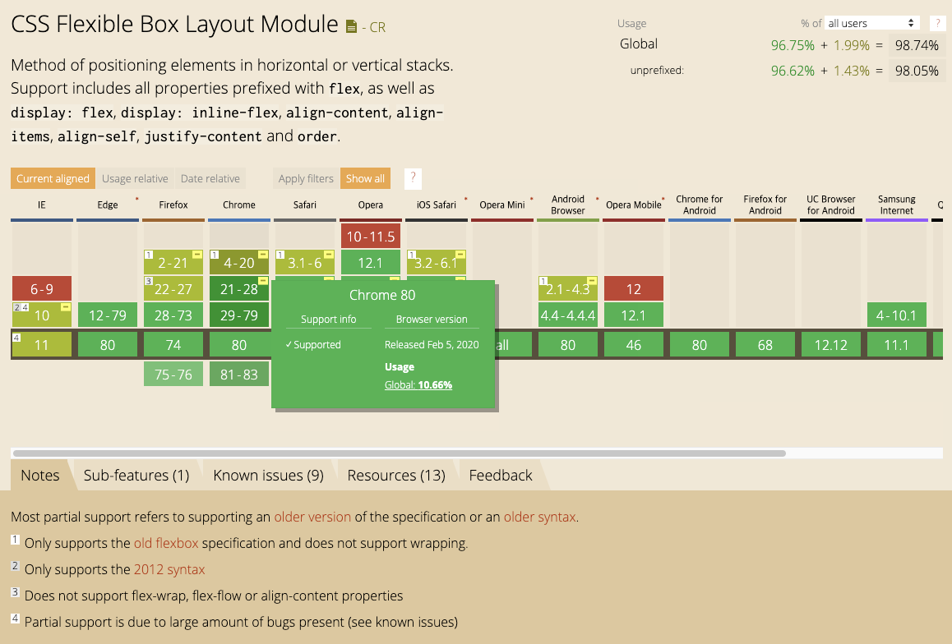Select the Android Browser 80 cell
This screenshot has height=644, width=952.
[x=568, y=344]
